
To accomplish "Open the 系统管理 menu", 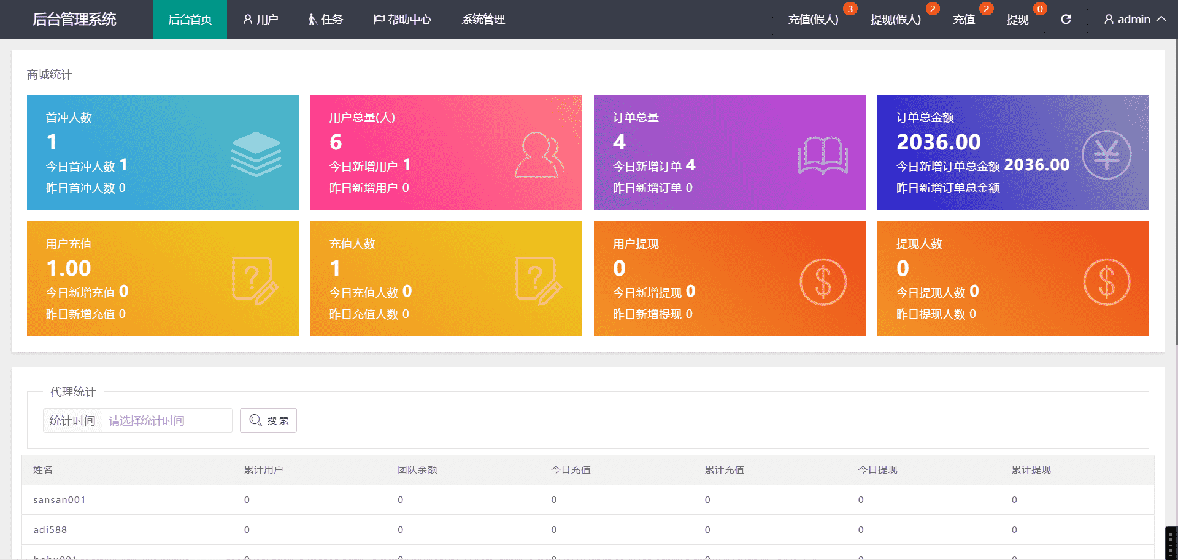I will (483, 20).
